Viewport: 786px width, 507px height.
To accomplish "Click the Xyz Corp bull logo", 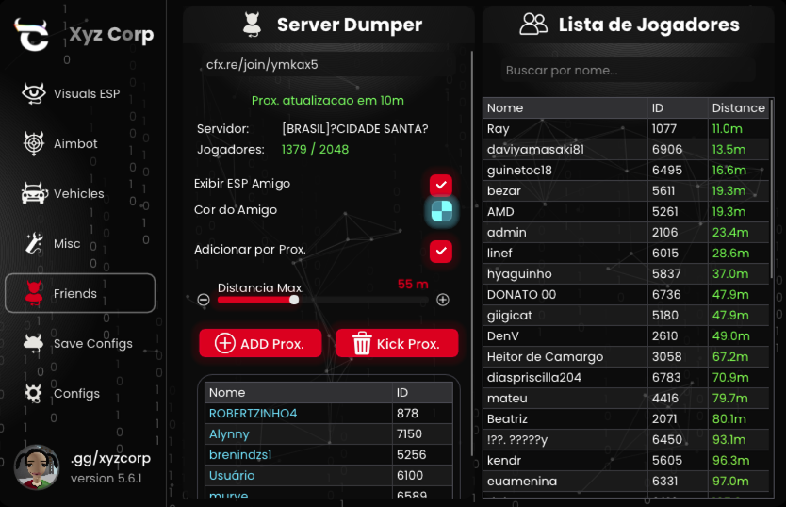I will pos(32,34).
